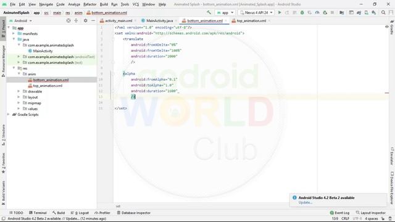
Task: Open Build Variants sidebar tab
Action: (x=3, y=193)
